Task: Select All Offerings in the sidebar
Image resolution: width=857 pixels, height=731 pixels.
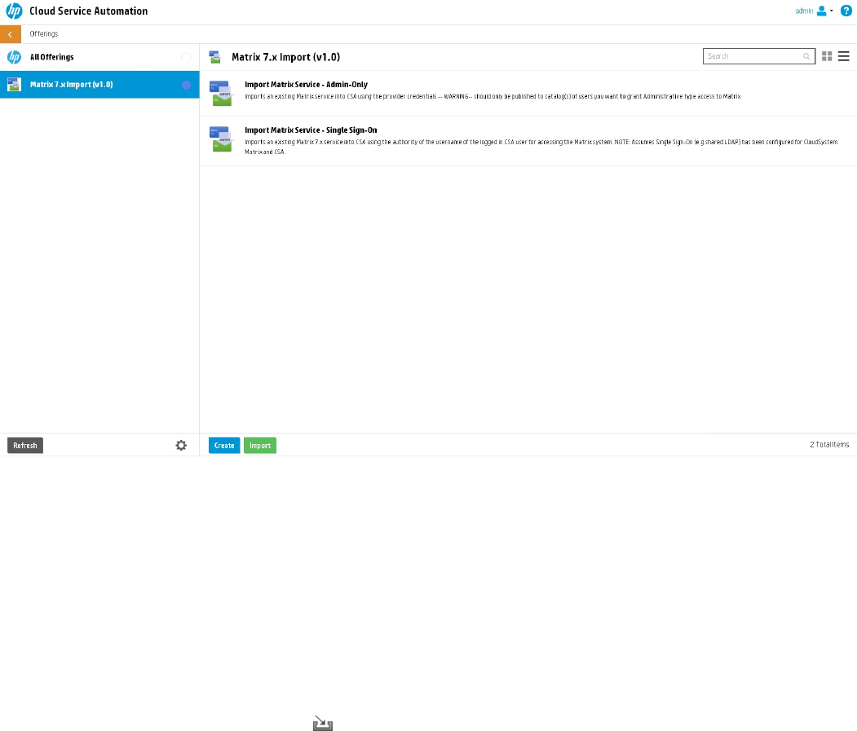Action: click(99, 57)
